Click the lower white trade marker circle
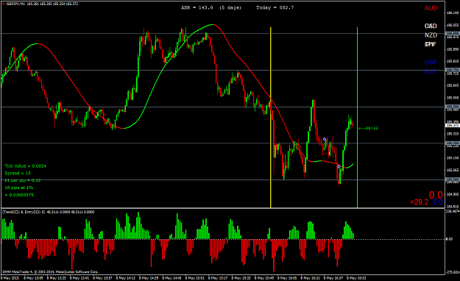 click(x=339, y=166)
